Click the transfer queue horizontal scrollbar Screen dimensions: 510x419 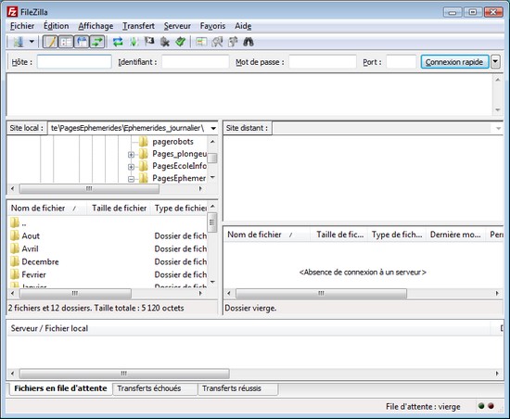pos(255,374)
